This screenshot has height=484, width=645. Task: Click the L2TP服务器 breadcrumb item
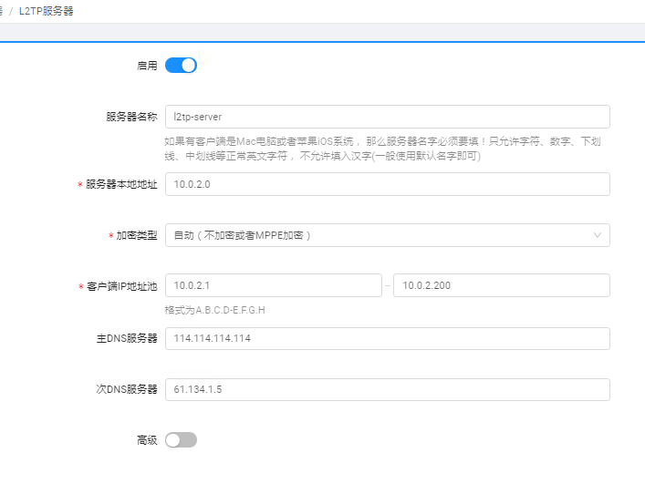click(x=46, y=11)
